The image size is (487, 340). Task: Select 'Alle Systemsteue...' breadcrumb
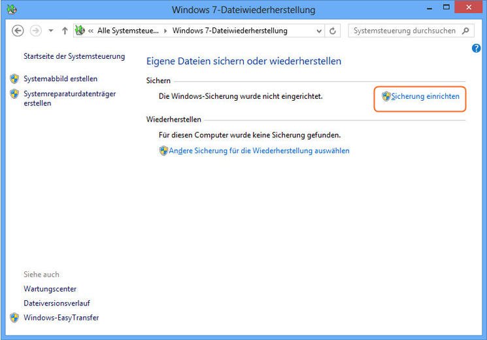(x=128, y=31)
